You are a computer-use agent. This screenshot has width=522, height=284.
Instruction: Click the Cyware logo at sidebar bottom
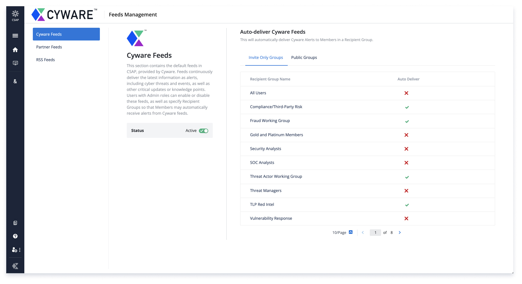coord(15,266)
